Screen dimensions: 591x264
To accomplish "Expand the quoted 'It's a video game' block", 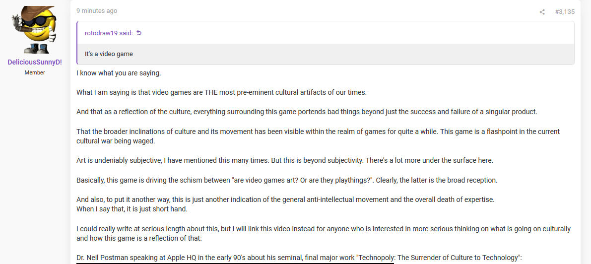I will tap(326, 54).
